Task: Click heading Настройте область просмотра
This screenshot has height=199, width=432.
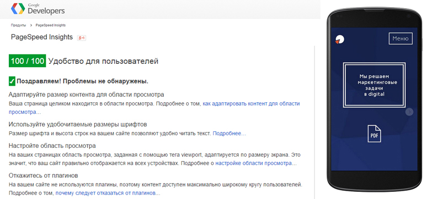Action: pos(52,146)
